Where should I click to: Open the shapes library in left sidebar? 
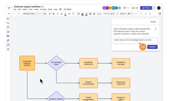[x=8, y=23]
